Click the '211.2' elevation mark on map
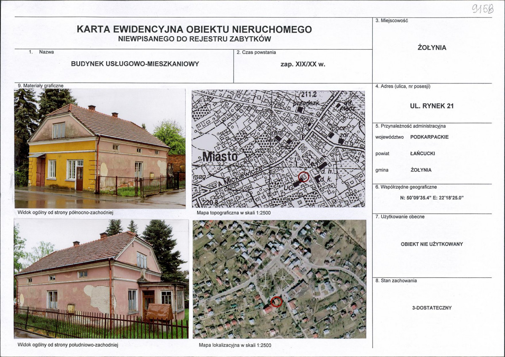Viewport: 505px width, 357px height. tap(309, 95)
